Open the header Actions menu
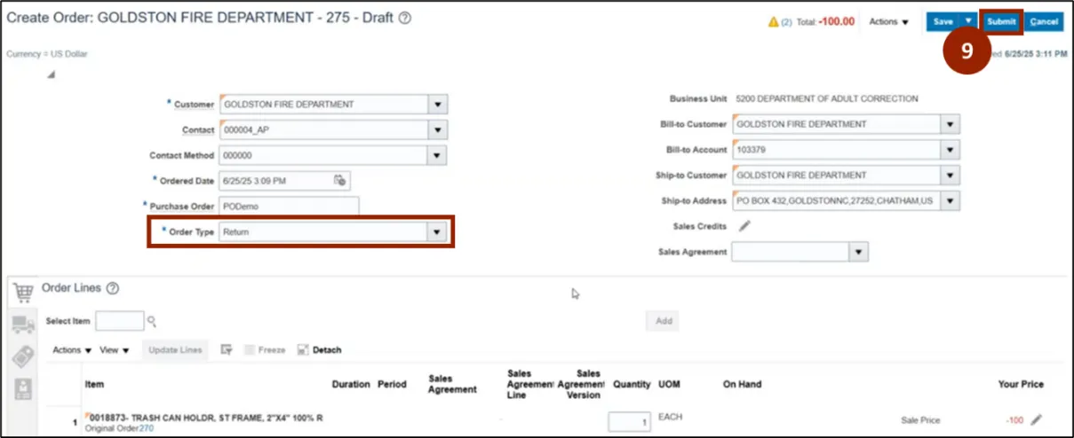1074x438 pixels. tap(888, 21)
